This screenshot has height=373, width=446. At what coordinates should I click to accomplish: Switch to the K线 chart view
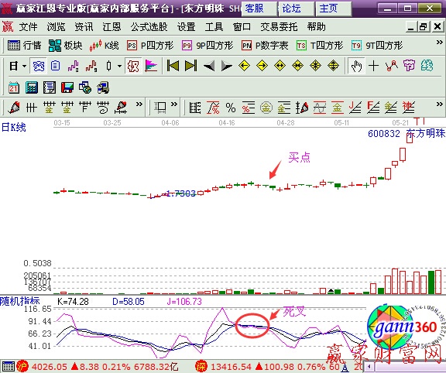click(x=104, y=46)
